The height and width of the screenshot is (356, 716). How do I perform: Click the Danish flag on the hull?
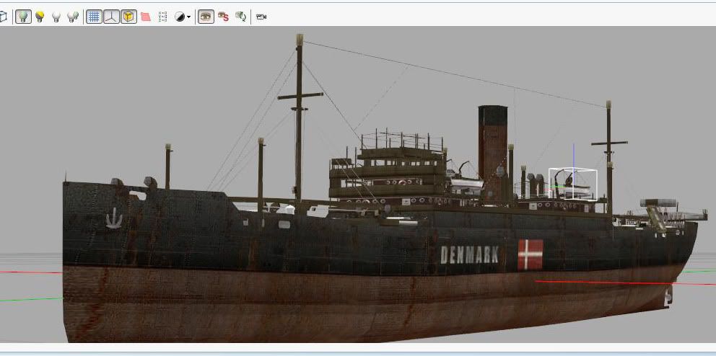(x=531, y=254)
